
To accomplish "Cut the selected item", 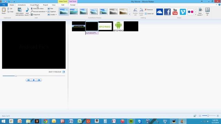I will pyautogui.click(x=10, y=9).
